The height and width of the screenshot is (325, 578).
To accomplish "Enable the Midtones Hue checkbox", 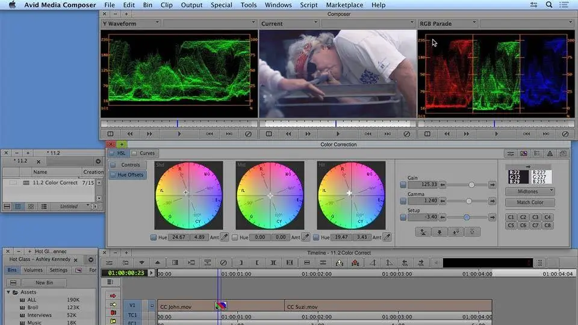I will pyautogui.click(x=235, y=237).
